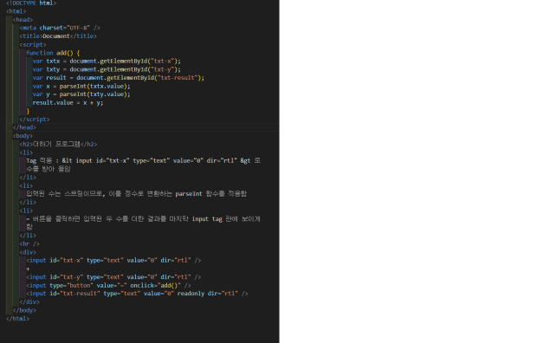Click the "txt-result" string in the result line
Image resolution: width=537 pixels, height=343 pixels.
point(178,78)
